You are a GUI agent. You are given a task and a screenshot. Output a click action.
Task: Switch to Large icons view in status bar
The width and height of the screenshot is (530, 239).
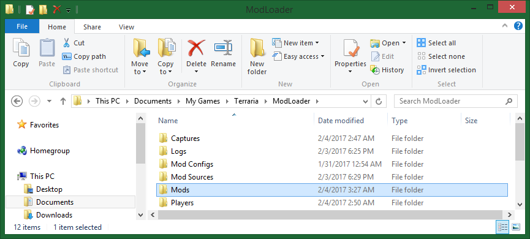[516, 227]
